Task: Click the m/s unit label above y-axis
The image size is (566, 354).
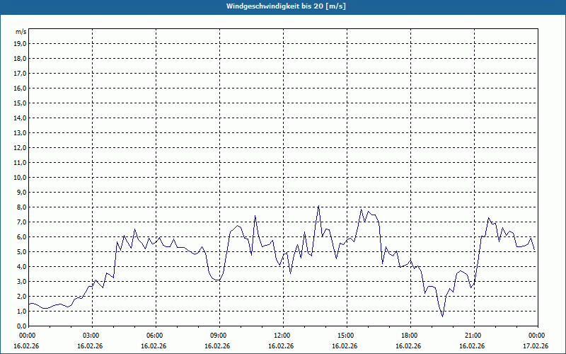Action: (x=21, y=32)
